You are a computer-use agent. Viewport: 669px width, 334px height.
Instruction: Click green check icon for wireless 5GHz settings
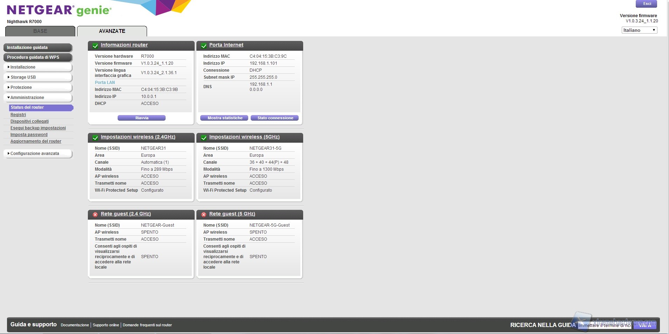(x=203, y=137)
